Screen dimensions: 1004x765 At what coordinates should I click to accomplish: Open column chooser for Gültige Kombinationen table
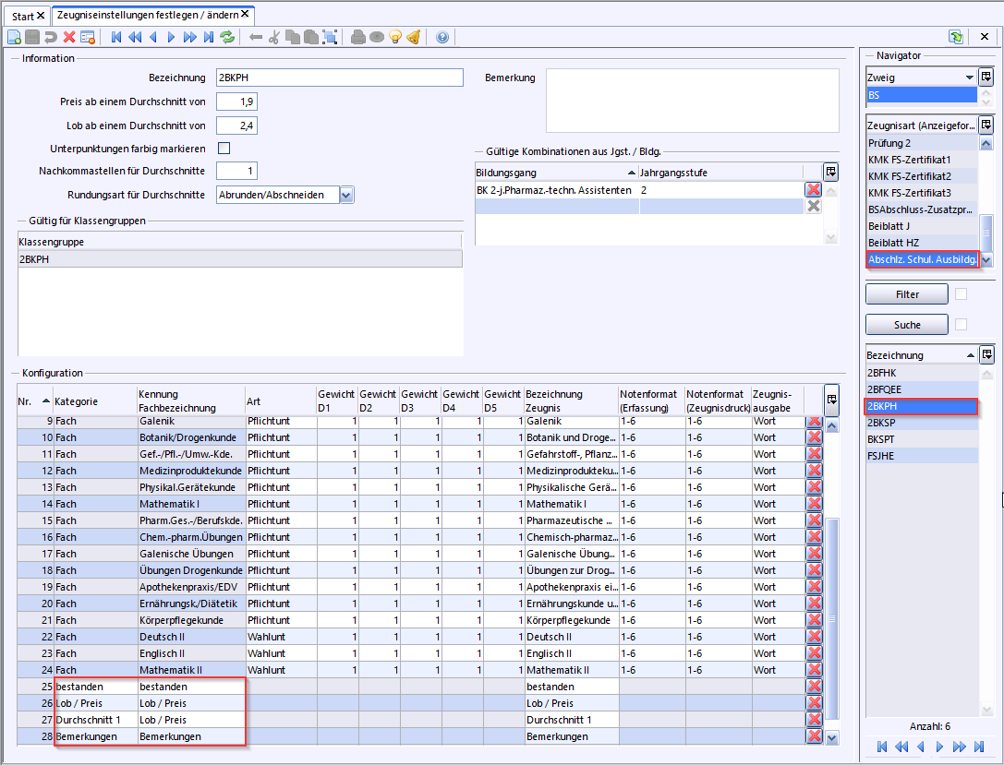point(830,172)
